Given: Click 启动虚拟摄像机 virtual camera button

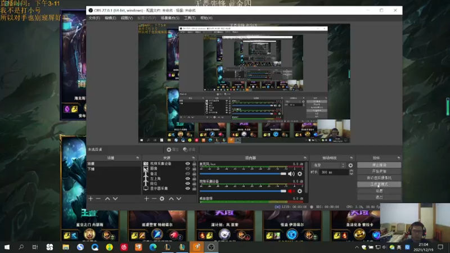Looking at the screenshot, I should (379, 178).
